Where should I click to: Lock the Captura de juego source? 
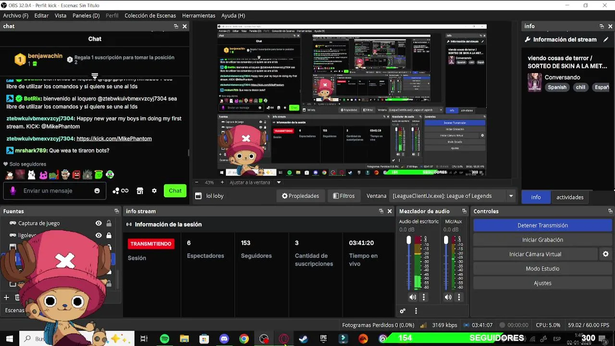pos(109,223)
